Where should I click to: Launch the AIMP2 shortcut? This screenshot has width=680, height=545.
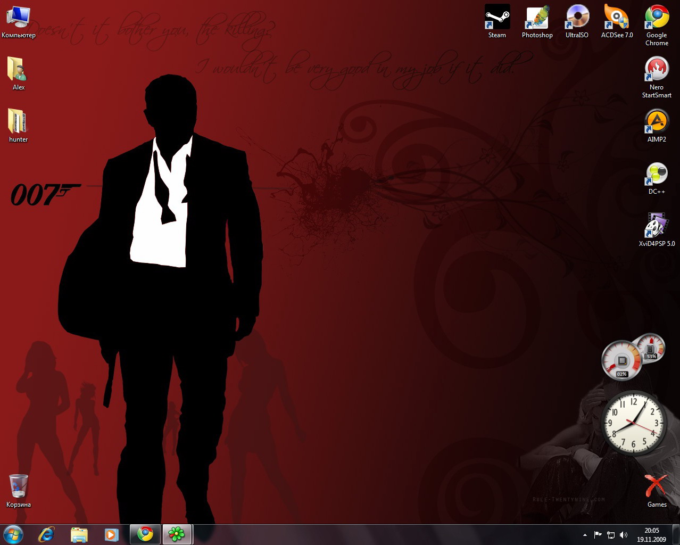tap(657, 126)
